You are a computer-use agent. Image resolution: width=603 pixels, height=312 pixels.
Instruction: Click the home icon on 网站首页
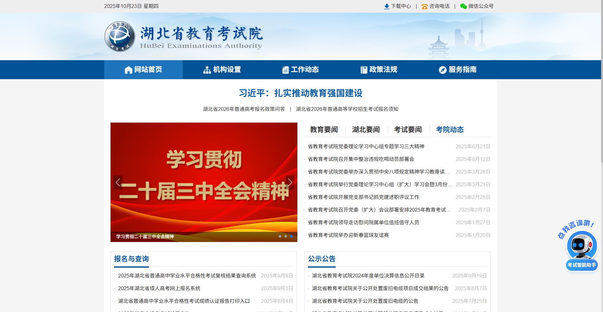[128, 70]
